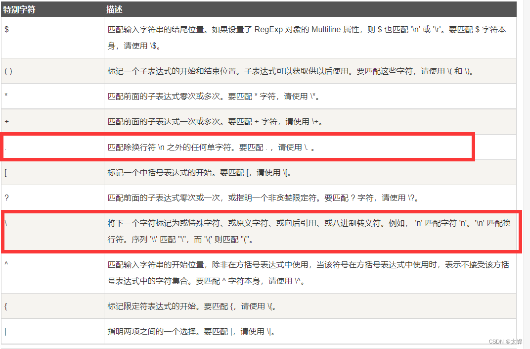Screen dimensions: 530x349
Task: Select the ^ special character cell
Action: [52, 272]
